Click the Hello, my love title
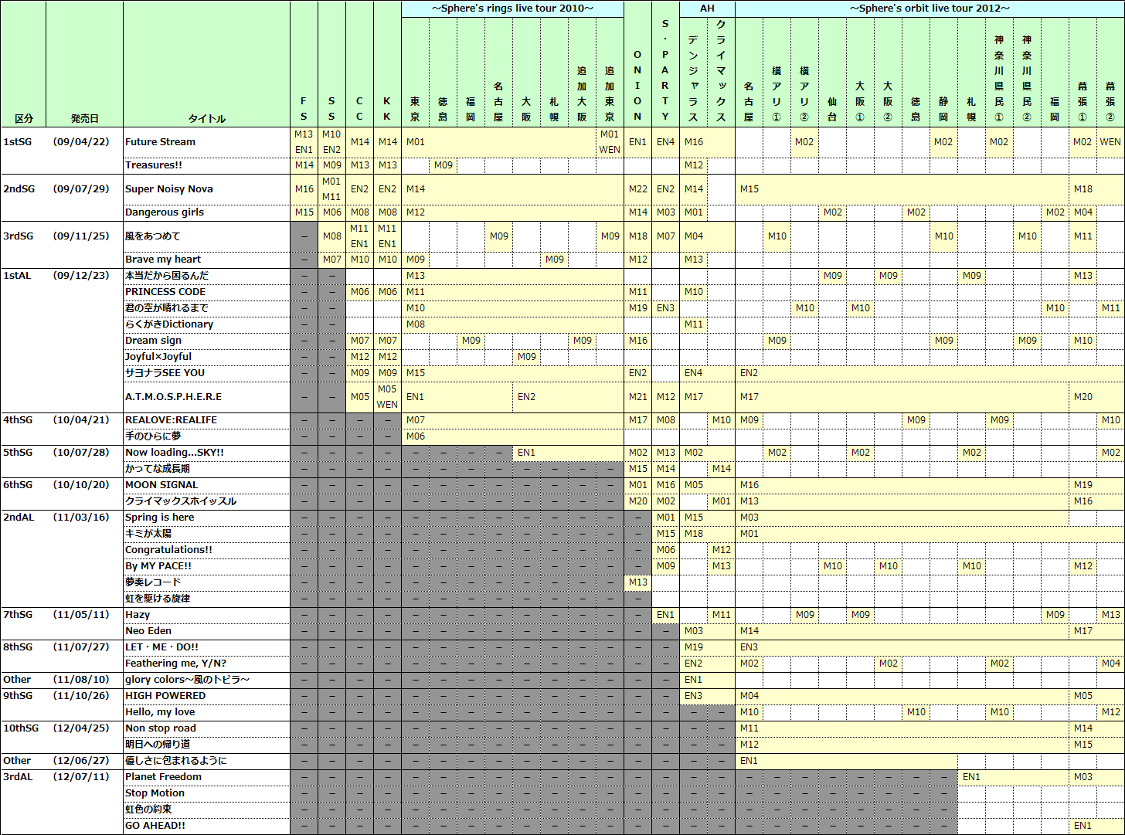Viewport: 1125px width, 835px height. [x=160, y=712]
